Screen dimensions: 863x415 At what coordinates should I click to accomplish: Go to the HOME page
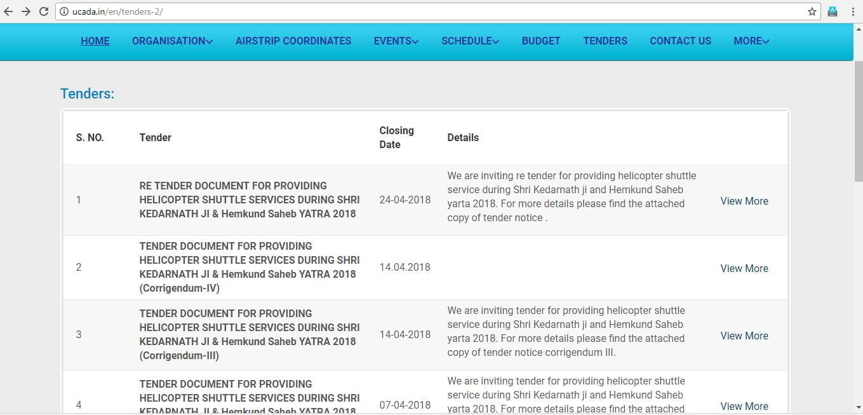pyautogui.click(x=95, y=41)
